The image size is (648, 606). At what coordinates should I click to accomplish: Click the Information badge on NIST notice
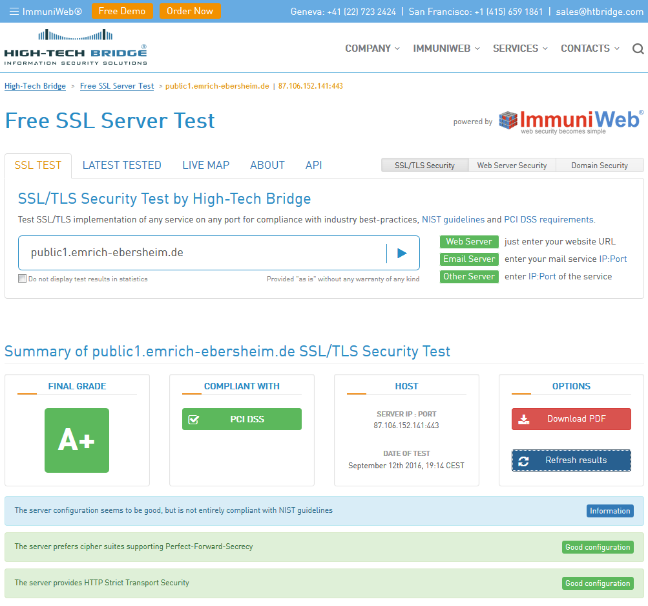point(610,511)
